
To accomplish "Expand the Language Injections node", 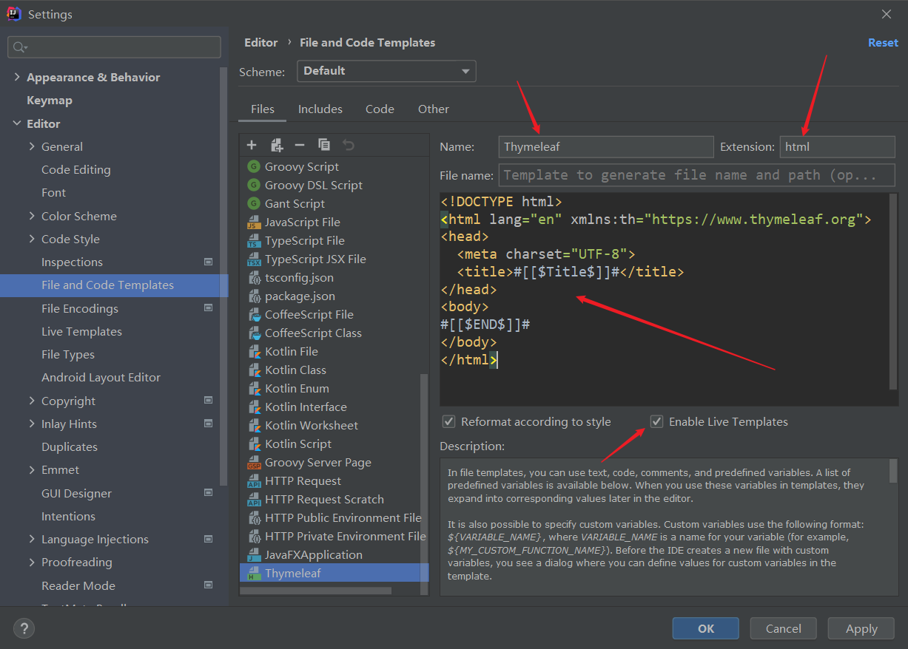I will [x=32, y=539].
